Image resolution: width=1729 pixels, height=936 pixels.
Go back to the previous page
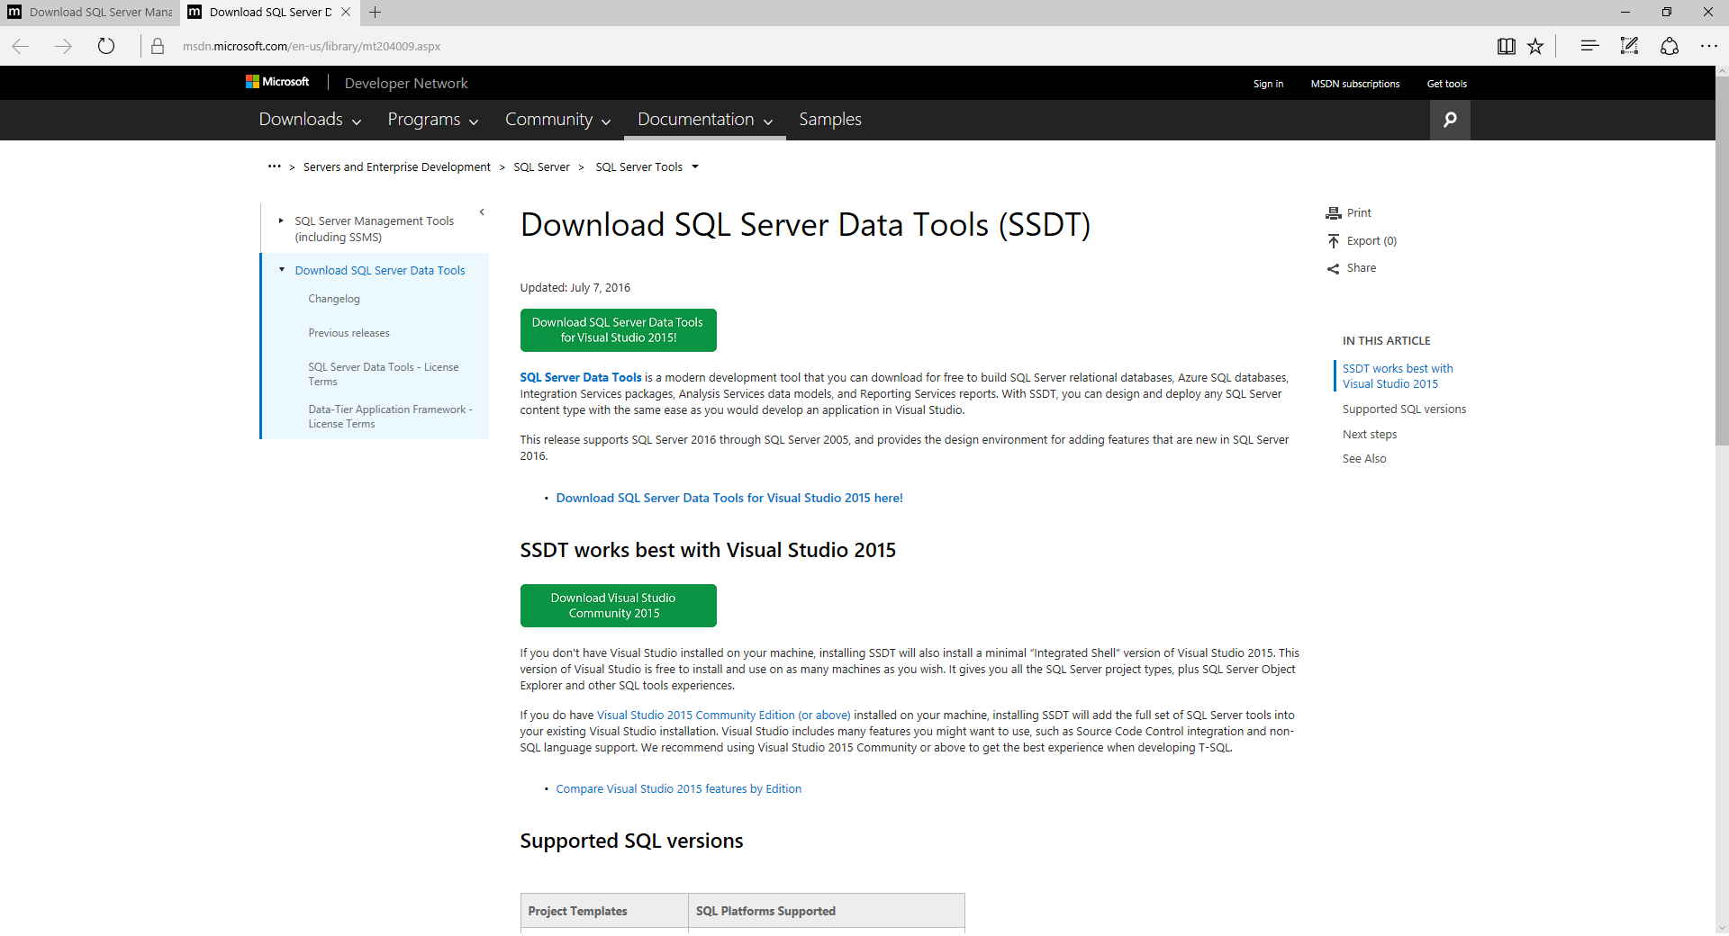tap(20, 46)
